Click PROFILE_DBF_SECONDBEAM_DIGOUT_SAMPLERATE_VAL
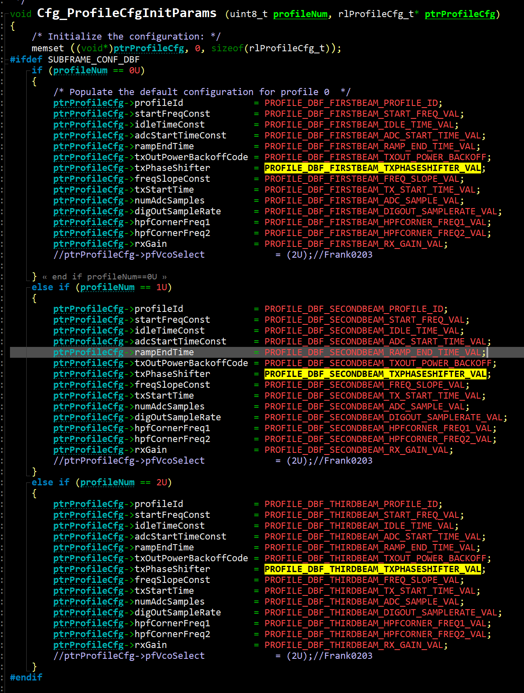 384,417
